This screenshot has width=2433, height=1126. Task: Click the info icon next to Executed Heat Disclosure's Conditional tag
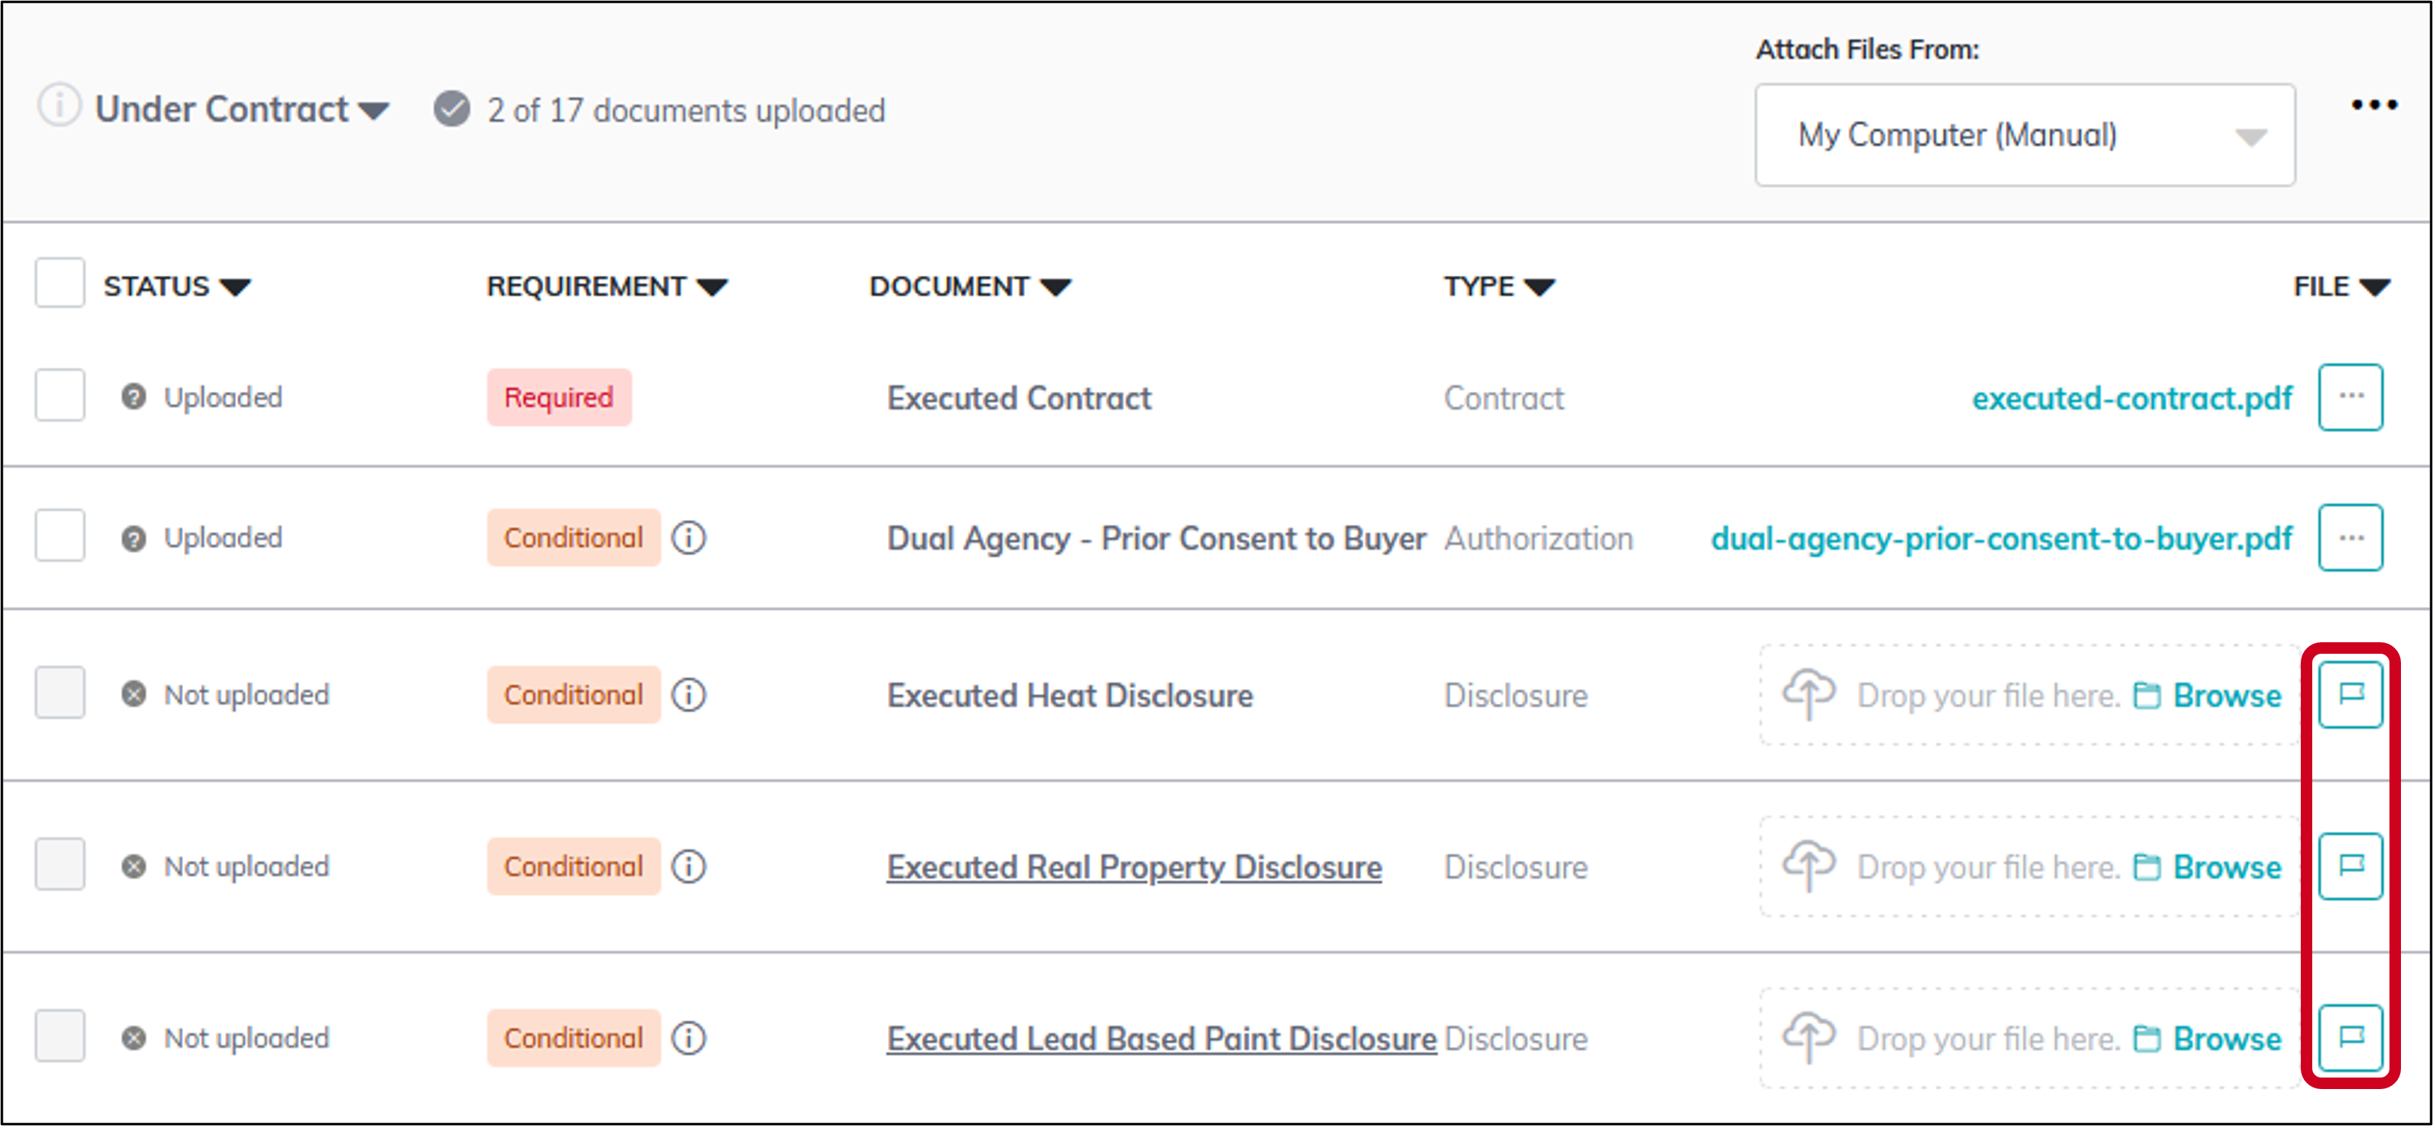point(688,694)
